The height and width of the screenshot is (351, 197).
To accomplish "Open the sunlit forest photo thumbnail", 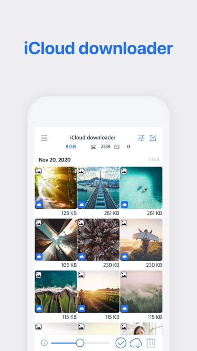I will point(56,188).
